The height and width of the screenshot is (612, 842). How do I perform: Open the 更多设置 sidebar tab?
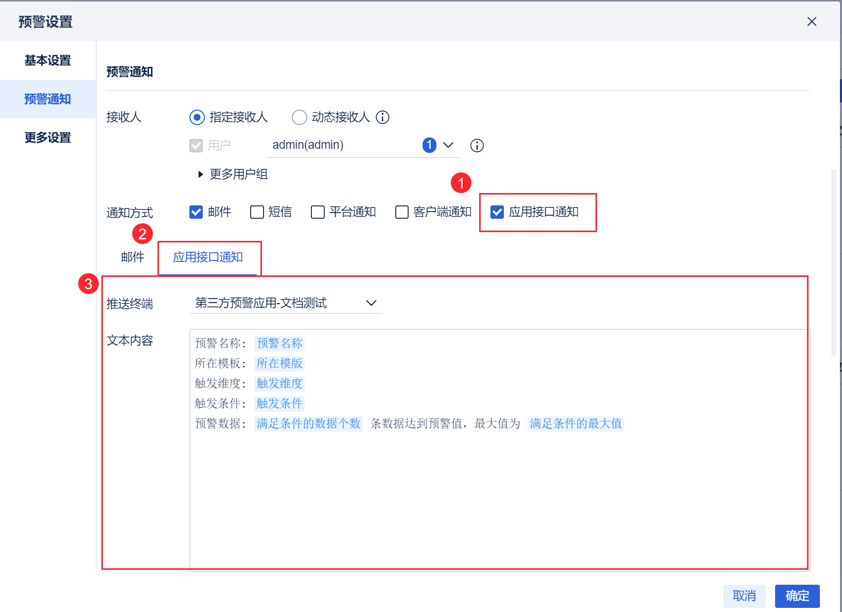click(x=48, y=137)
